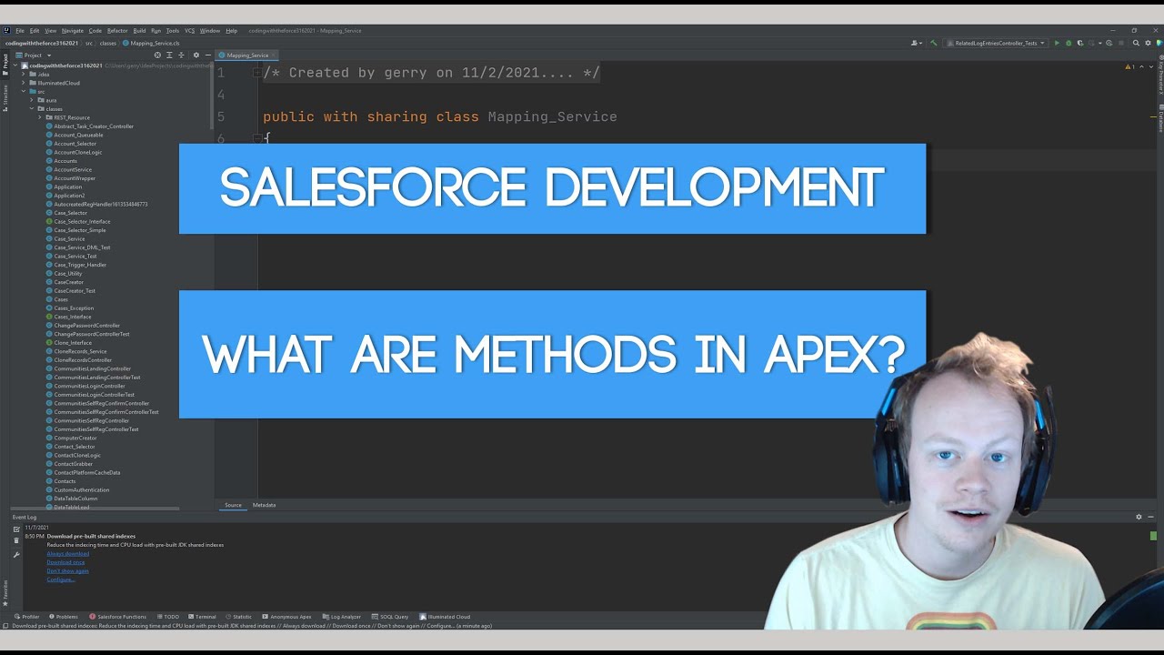1164x655 pixels.
Task: Run the selected configuration with green play
Action: point(1057,43)
